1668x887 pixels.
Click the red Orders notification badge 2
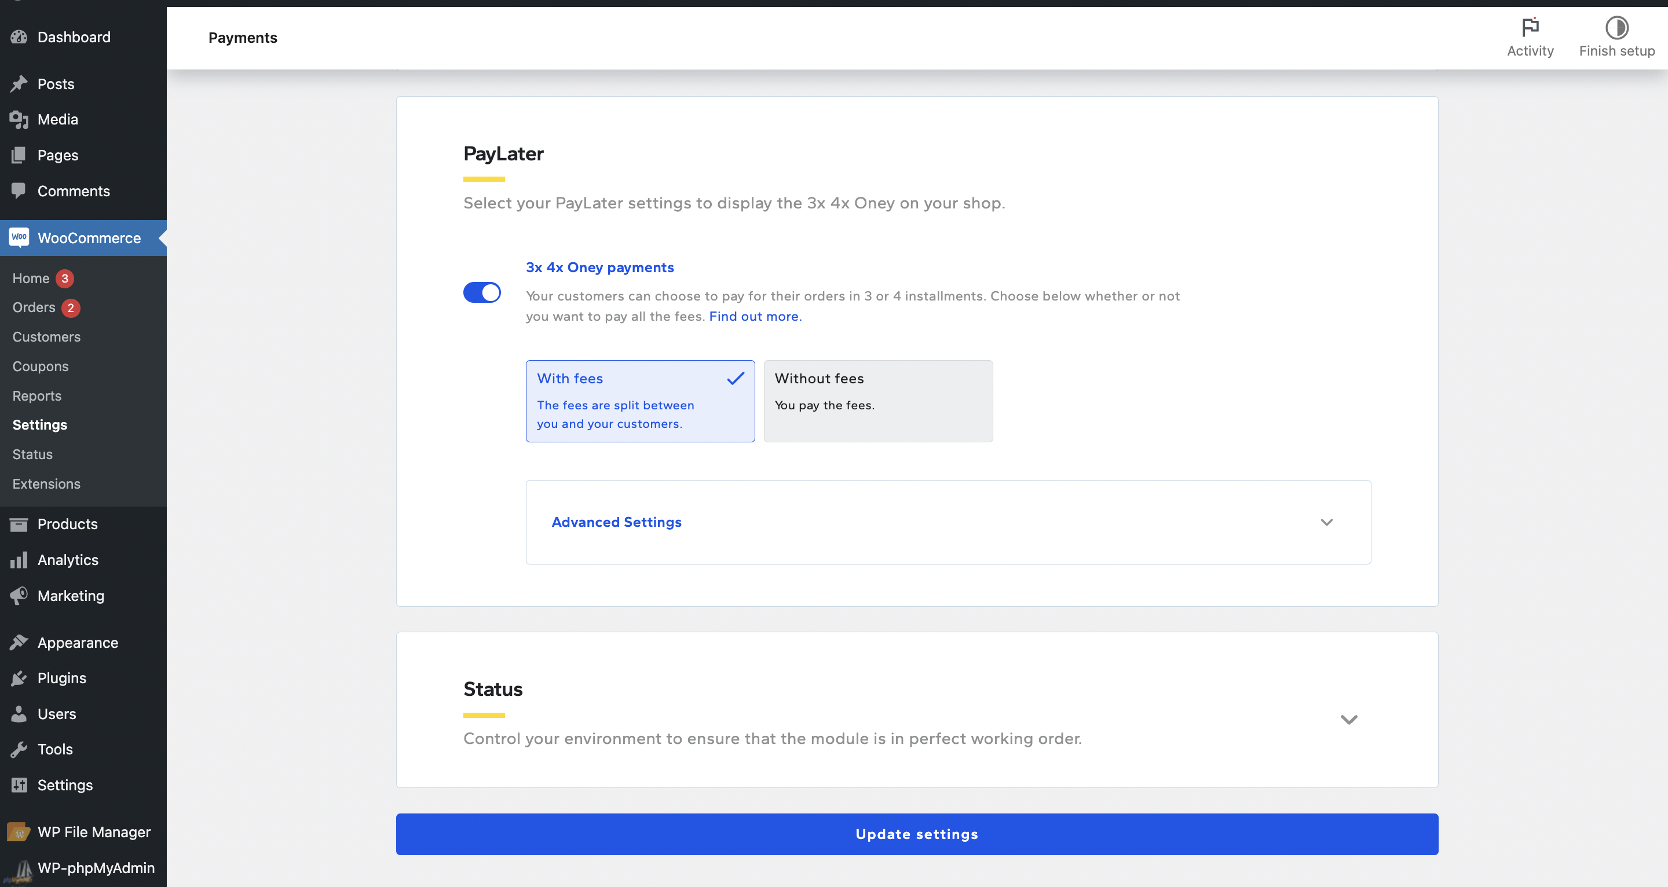coord(71,307)
